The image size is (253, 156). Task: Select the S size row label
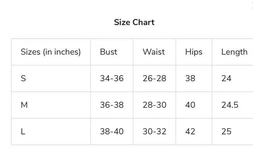tap(23, 78)
